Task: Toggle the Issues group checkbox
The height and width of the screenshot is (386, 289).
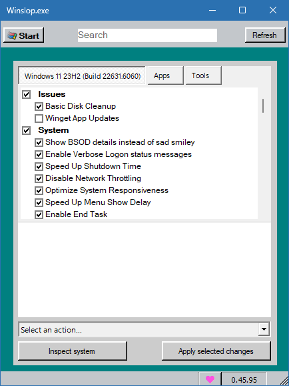Action: tap(26, 94)
